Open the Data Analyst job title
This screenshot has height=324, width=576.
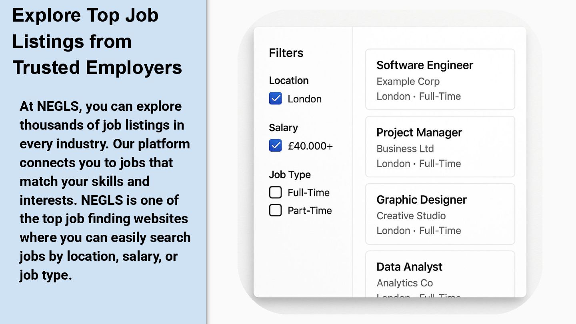pyautogui.click(x=409, y=267)
